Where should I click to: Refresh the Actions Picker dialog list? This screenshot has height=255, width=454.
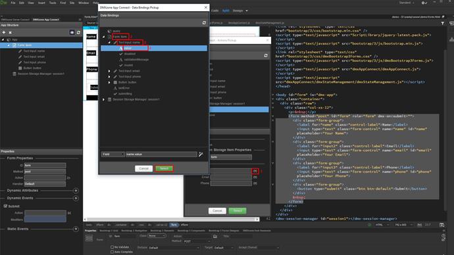266,55
